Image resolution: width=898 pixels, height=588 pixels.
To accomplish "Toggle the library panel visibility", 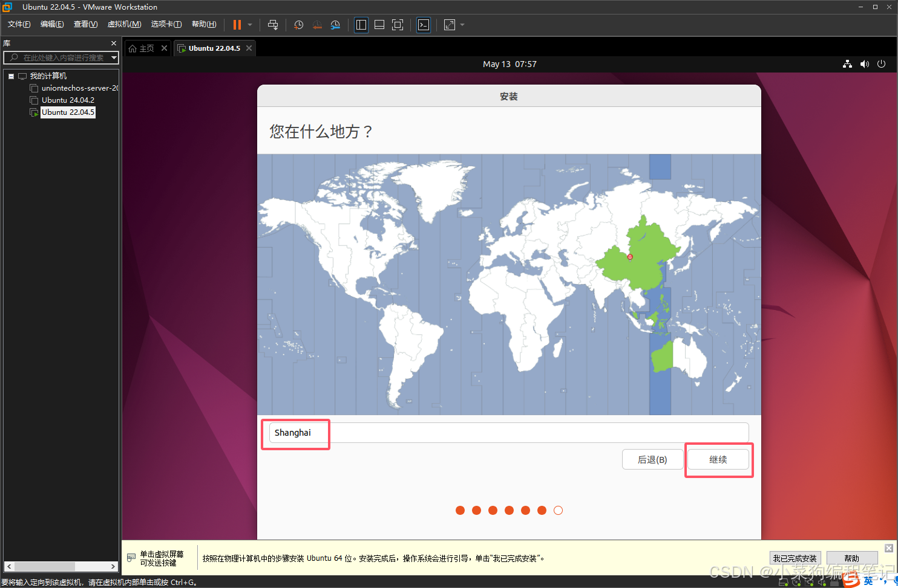I will (x=361, y=25).
